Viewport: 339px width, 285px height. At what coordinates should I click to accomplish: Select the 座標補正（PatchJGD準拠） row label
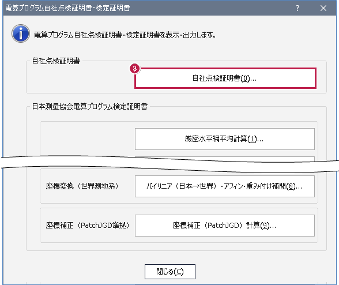point(88,226)
